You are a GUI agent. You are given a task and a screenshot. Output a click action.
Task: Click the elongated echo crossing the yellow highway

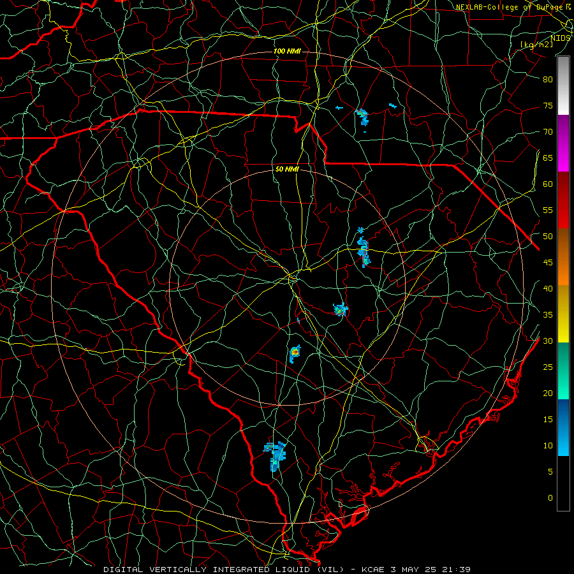(363, 252)
